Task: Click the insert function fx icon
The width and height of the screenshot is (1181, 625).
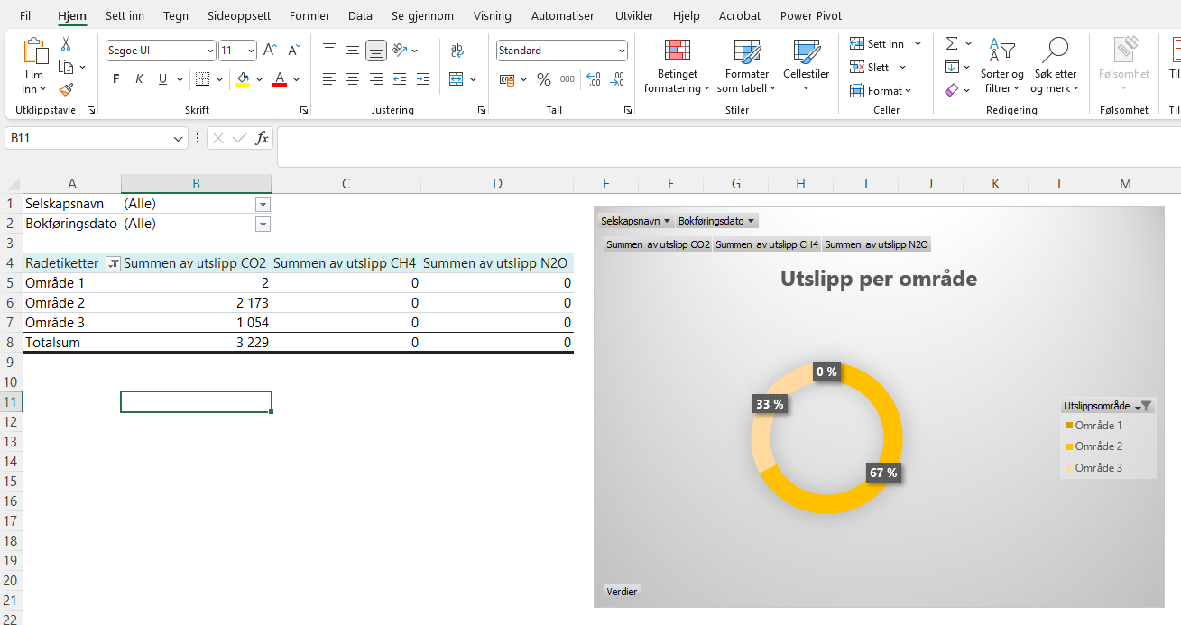Action: click(x=262, y=138)
